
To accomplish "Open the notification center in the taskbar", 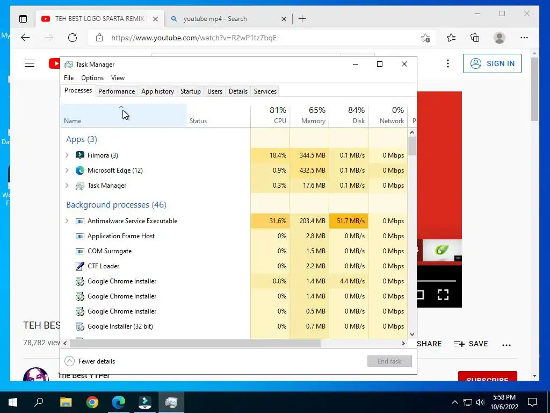I will (532, 402).
